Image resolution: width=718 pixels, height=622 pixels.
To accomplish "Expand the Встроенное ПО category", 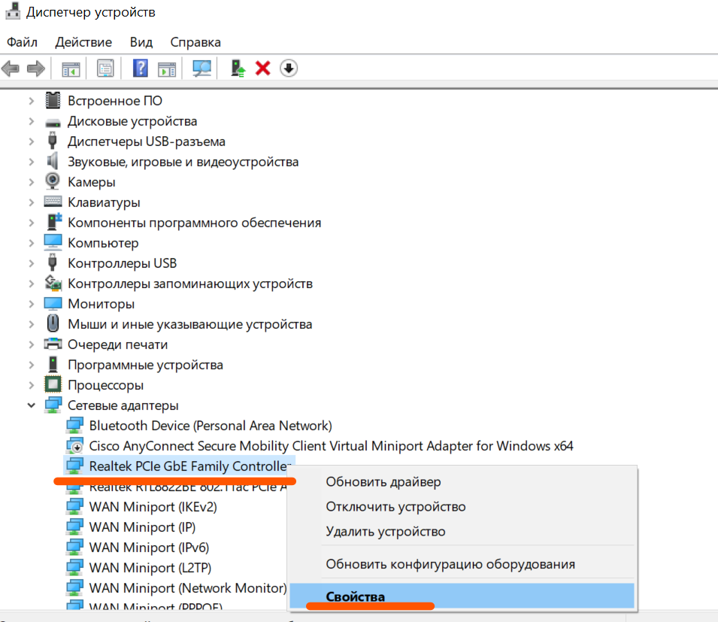I will click(31, 101).
